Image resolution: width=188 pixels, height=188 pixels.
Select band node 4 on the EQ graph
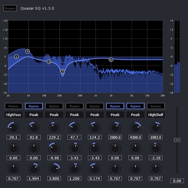coord(27,51)
